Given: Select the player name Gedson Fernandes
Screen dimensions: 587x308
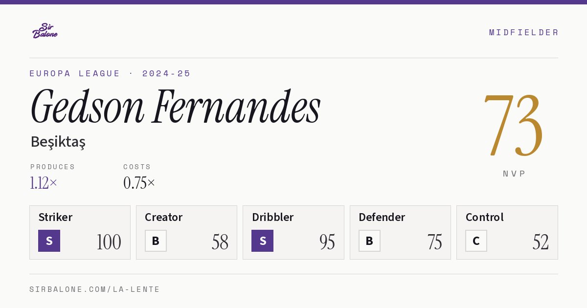Looking at the screenshot, I should pyautogui.click(x=176, y=107).
